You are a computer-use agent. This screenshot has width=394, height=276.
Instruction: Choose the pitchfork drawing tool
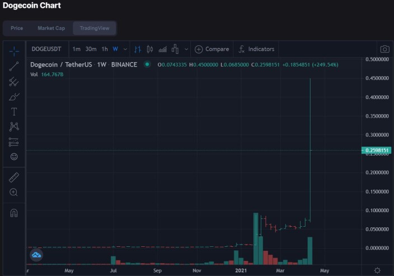(14, 82)
